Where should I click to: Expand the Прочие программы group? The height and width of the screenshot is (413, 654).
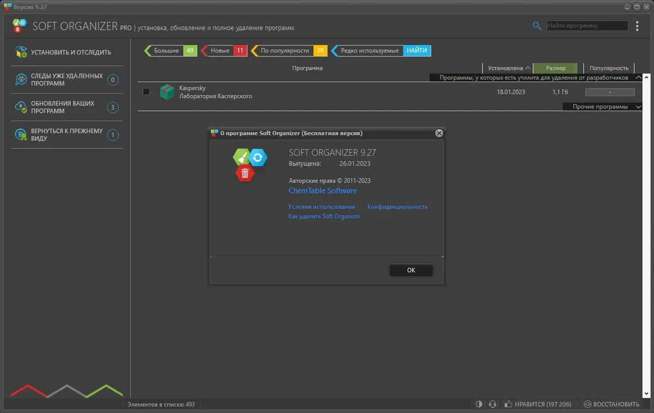tap(638, 107)
